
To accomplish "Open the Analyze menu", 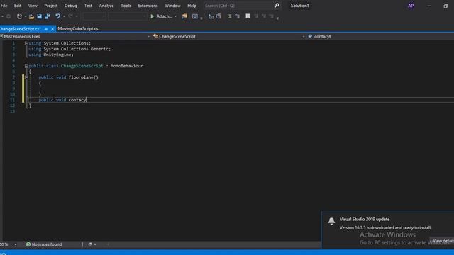I will (x=106, y=6).
